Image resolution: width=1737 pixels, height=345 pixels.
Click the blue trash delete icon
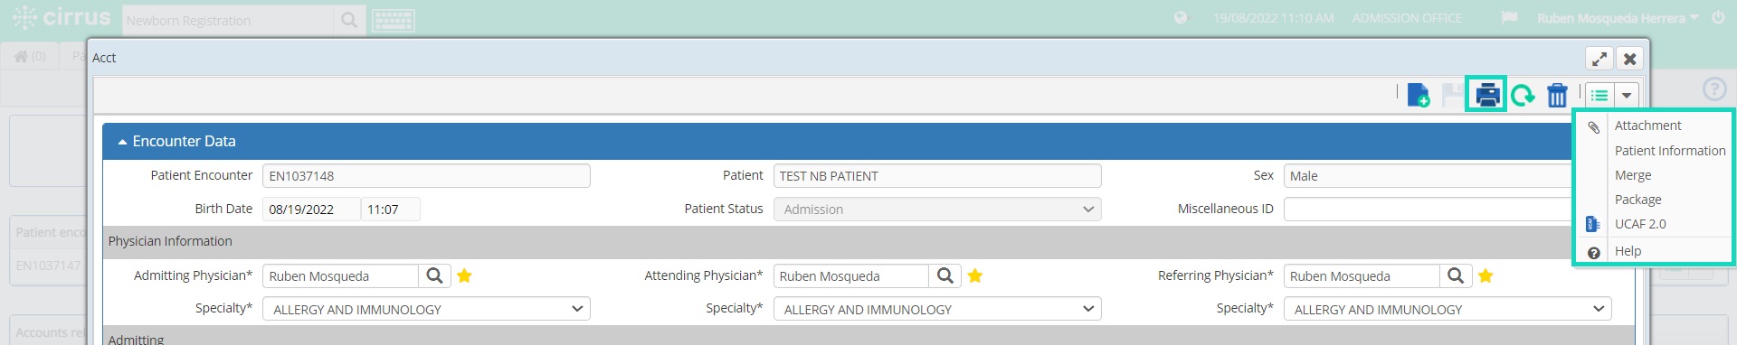(1557, 95)
